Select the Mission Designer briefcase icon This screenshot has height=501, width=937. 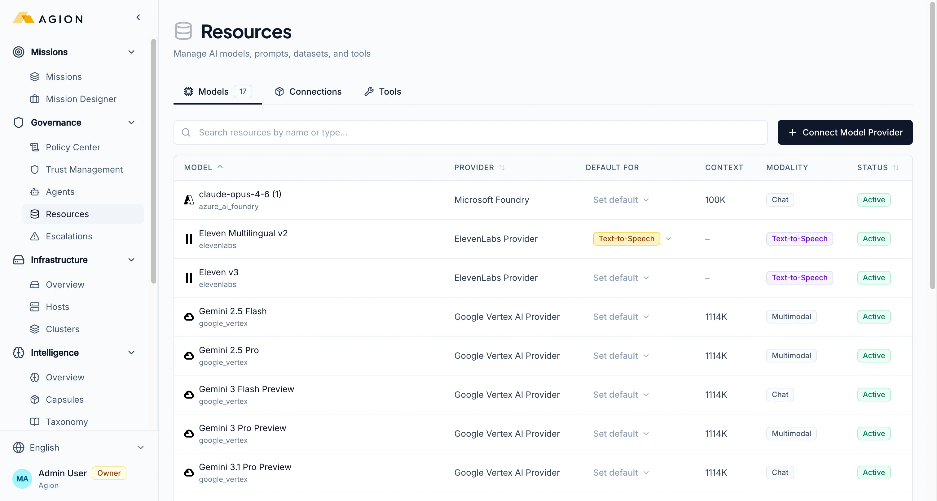pos(35,99)
